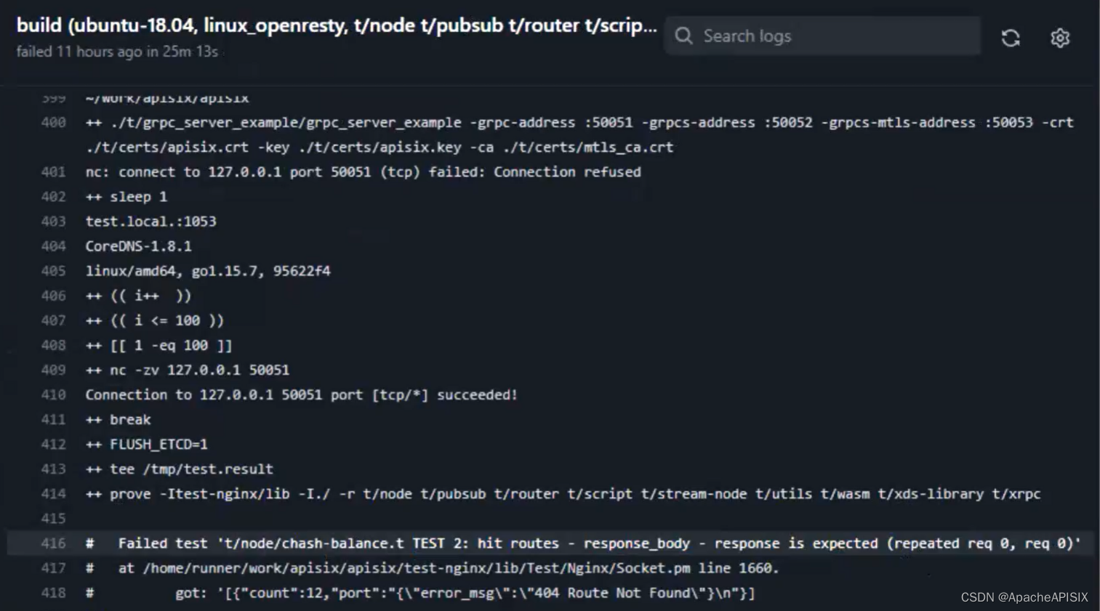Click the magnifier icon in search box
Viewport: 1100px width, 611px height.
(683, 36)
